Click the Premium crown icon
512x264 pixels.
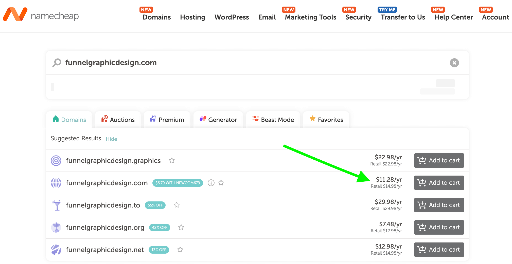(153, 119)
